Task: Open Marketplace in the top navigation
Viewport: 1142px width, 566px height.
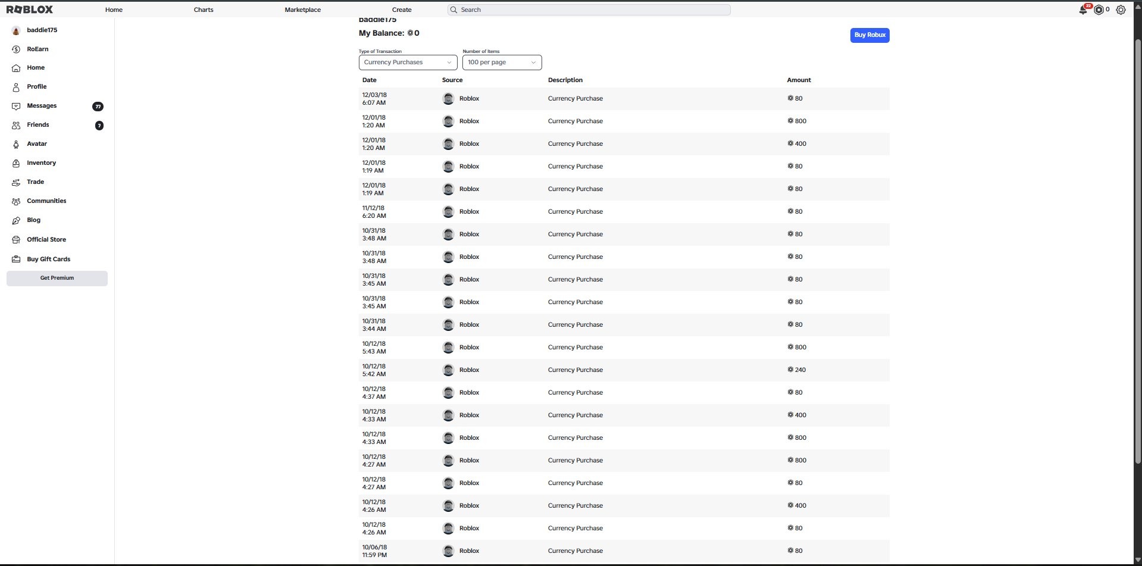Action: pos(302,10)
